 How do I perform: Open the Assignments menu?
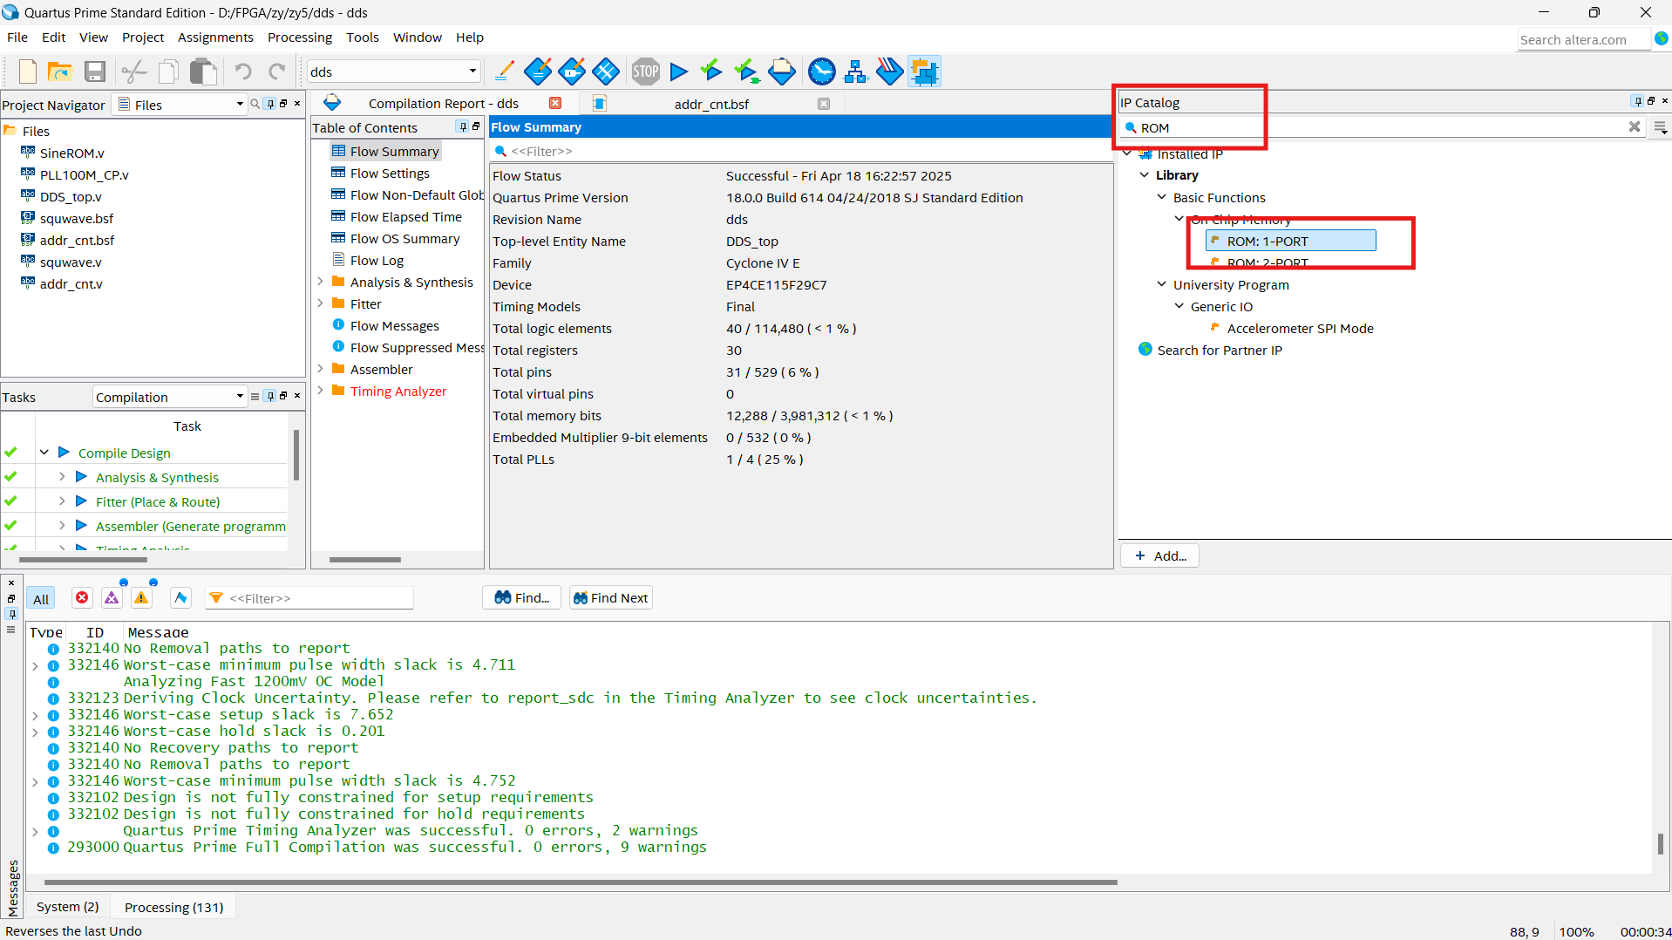coord(215,37)
